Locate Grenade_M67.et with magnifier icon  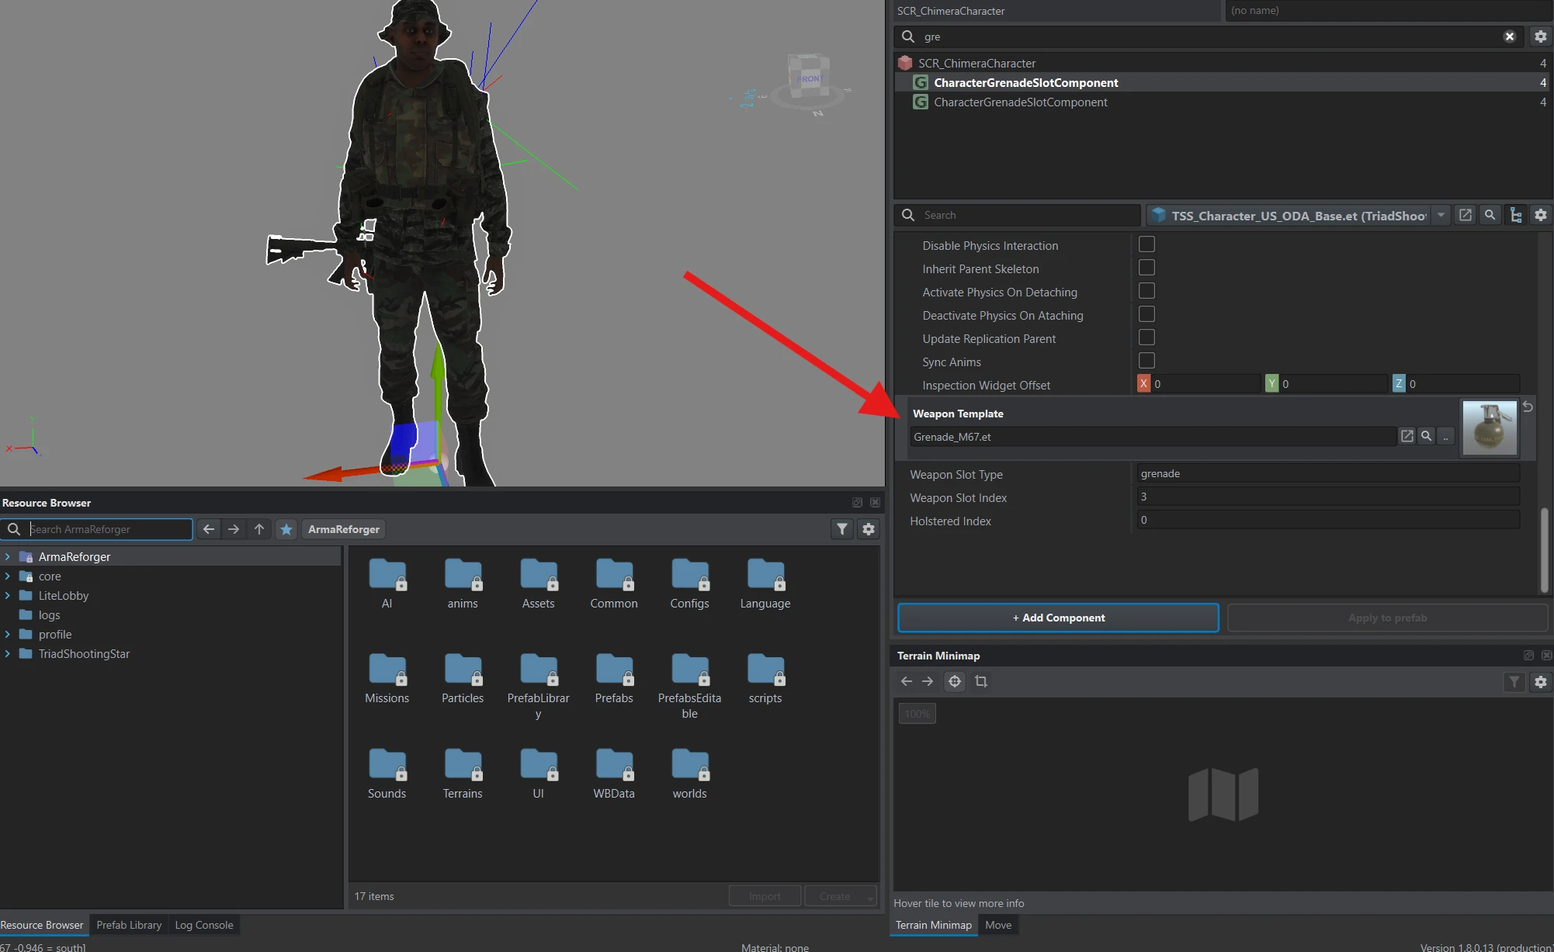pyautogui.click(x=1426, y=436)
